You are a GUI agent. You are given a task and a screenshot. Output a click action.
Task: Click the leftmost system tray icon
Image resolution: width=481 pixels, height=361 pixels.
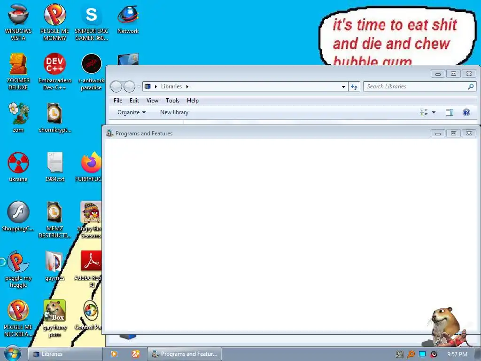[399, 354]
